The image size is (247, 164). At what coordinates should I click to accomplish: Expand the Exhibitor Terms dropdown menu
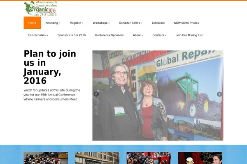coord(131,23)
